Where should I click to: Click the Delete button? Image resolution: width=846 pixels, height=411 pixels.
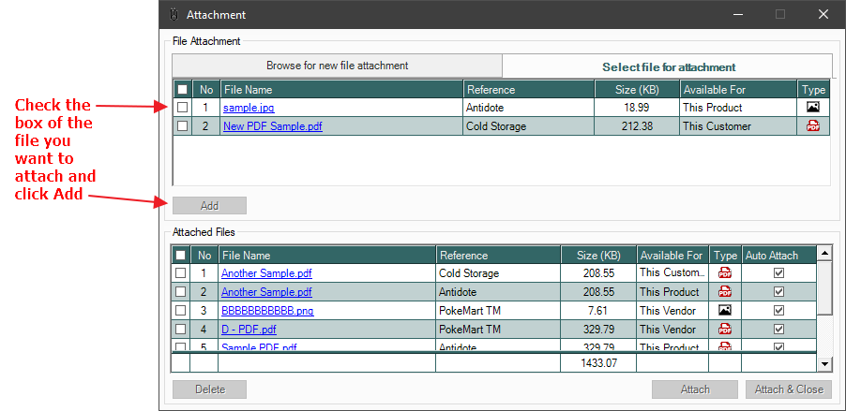tap(209, 389)
